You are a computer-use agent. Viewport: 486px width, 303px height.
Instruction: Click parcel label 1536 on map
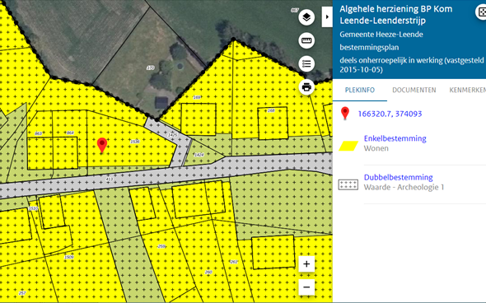[x=135, y=142]
